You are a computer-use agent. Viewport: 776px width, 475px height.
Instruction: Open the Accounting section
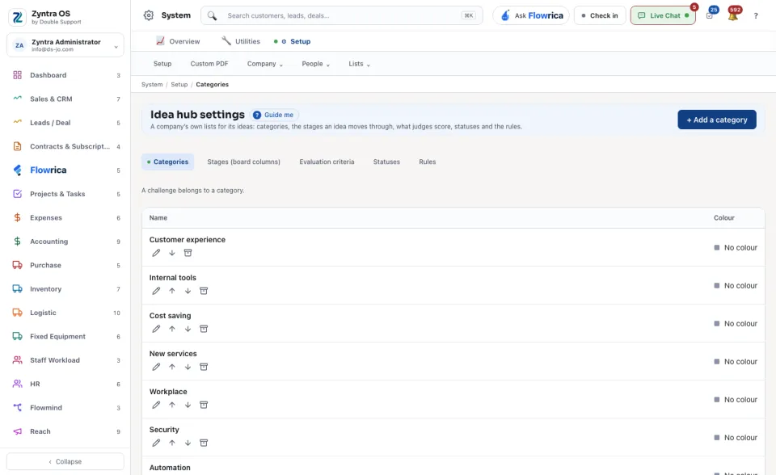(x=65, y=242)
